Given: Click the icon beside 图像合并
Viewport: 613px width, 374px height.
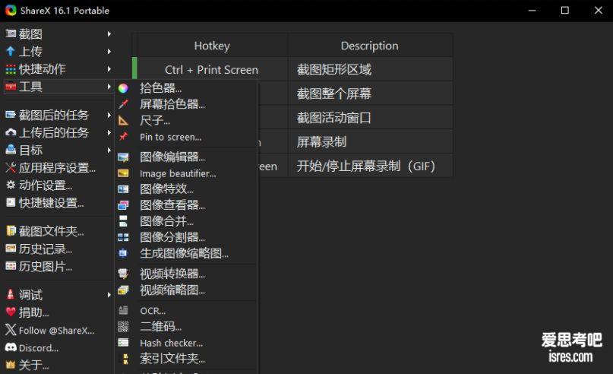Looking at the screenshot, I should coord(123,221).
